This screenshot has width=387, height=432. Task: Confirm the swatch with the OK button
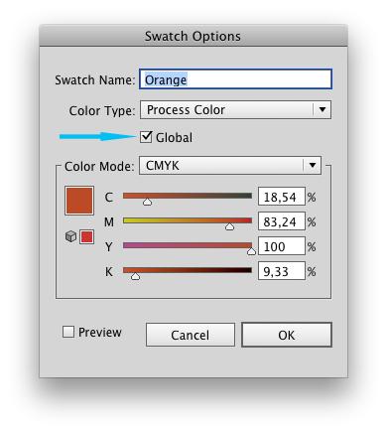tap(287, 335)
